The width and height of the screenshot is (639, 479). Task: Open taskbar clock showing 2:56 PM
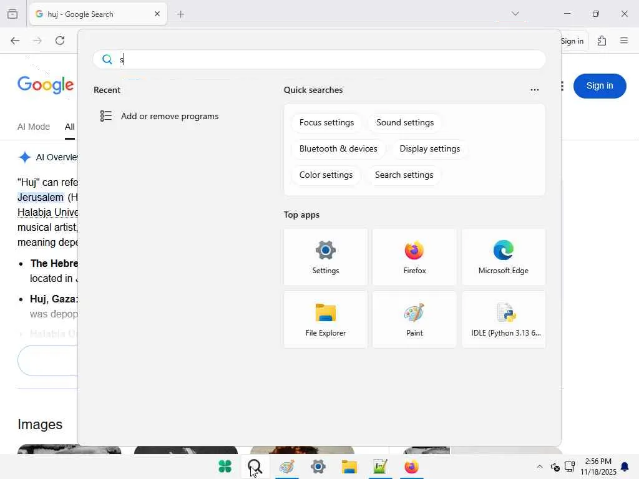tap(598, 467)
